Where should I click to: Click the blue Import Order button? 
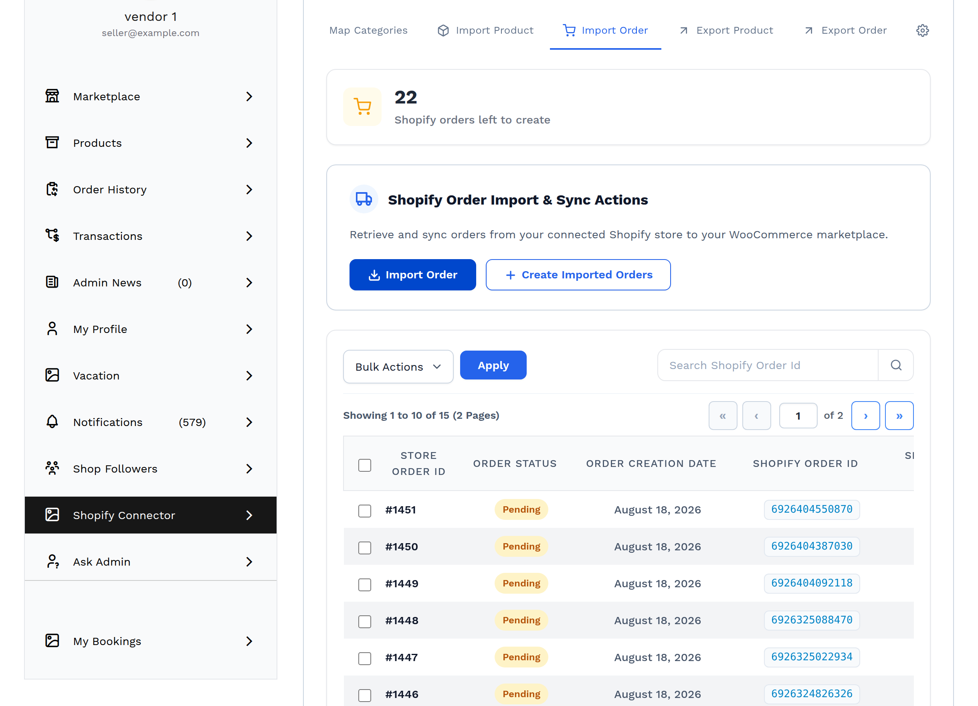[x=413, y=274]
